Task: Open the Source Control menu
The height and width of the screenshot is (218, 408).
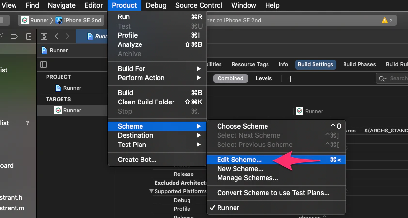Action: 199,5
